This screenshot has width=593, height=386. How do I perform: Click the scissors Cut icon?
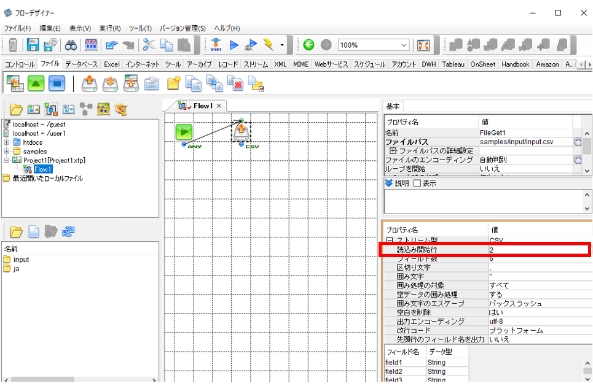[x=149, y=45]
